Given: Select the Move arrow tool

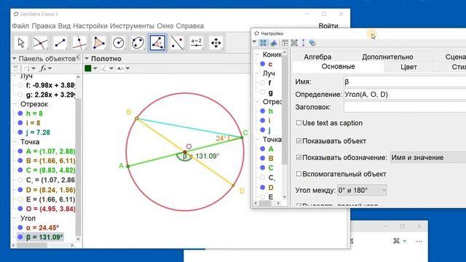Looking at the screenshot, I should (21, 43).
